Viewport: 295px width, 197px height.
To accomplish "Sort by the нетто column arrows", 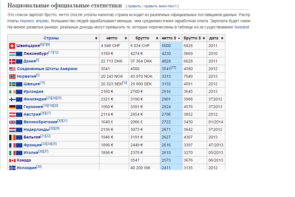I will pyautogui.click(x=126, y=38).
